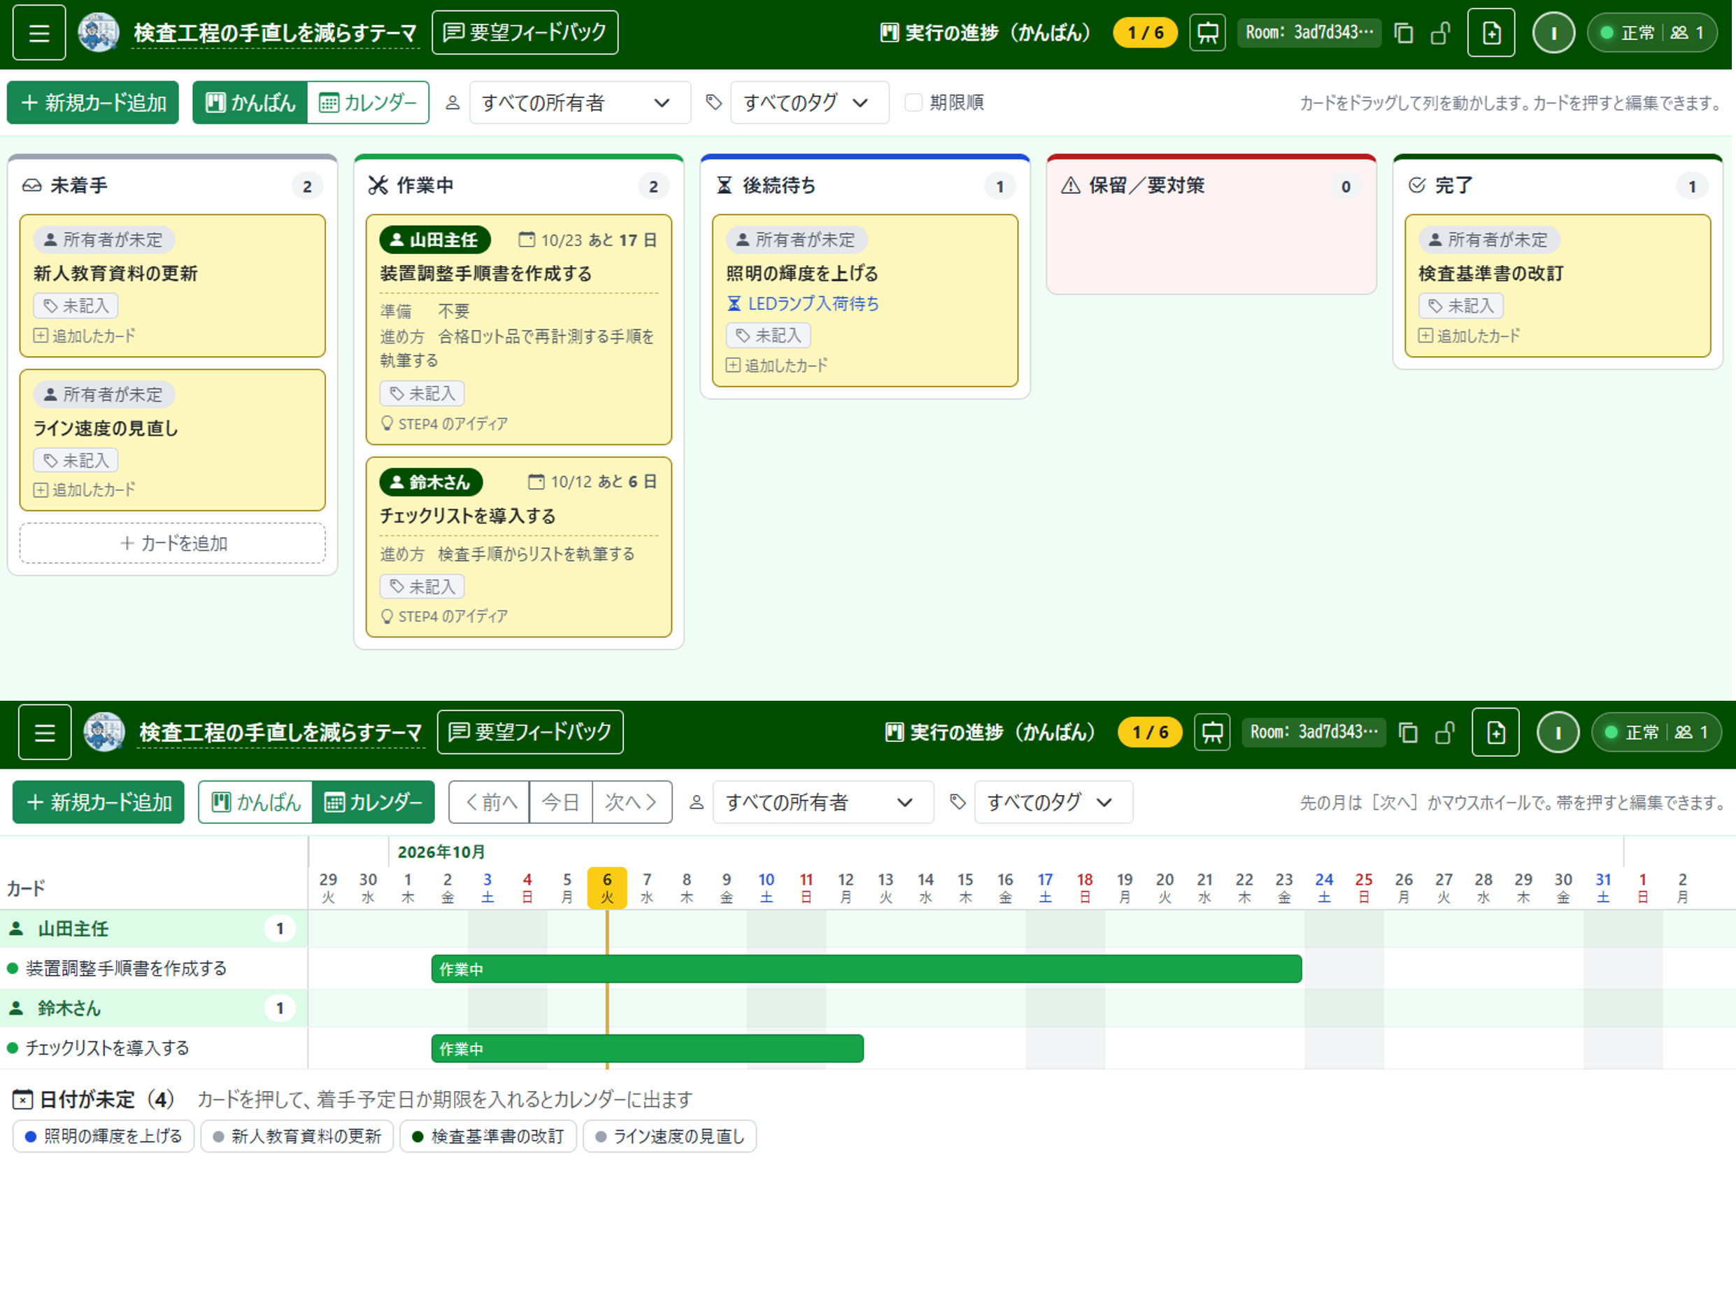The width and height of the screenshot is (1736, 1312).
Task: Open 新人教育資料の更新 card in 未着手
Action: (x=173, y=285)
